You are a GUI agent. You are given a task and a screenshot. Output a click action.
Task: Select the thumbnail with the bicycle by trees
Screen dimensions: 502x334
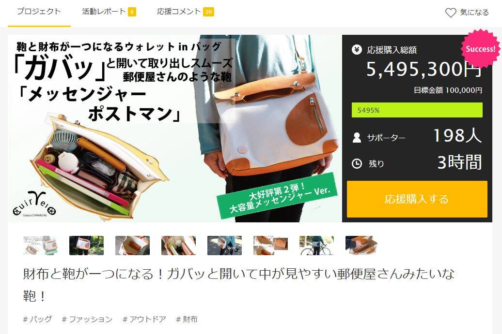pos(316,245)
